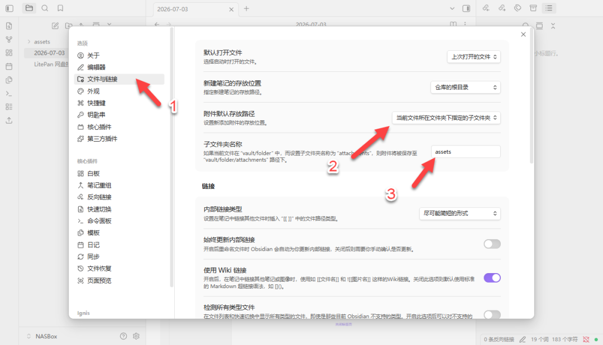The image size is (603, 345).
Task: Open 关于 settings section
Action: (119, 55)
